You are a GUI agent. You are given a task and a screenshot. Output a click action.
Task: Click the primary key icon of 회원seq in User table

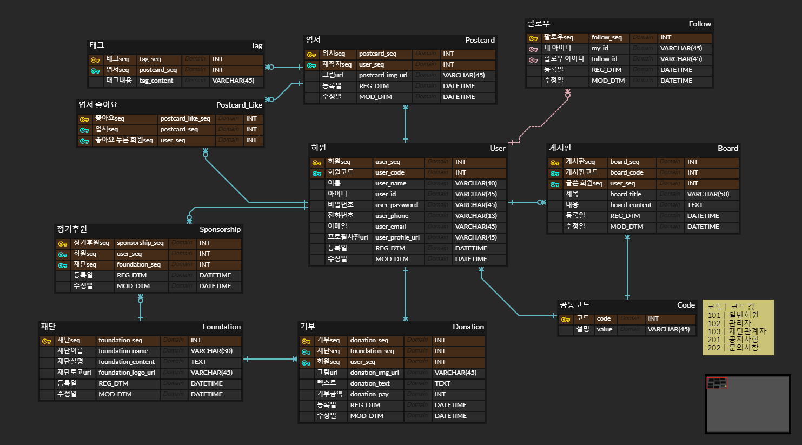click(317, 163)
